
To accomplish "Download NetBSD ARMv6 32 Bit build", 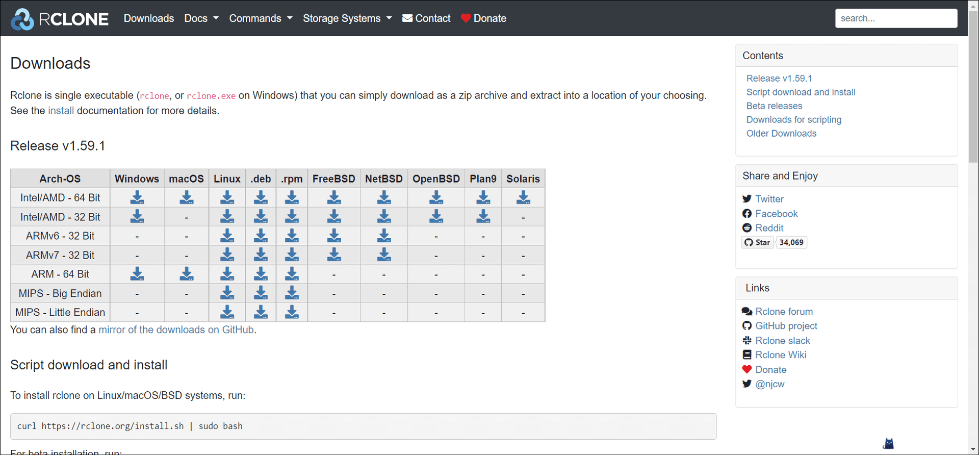I will (x=384, y=236).
